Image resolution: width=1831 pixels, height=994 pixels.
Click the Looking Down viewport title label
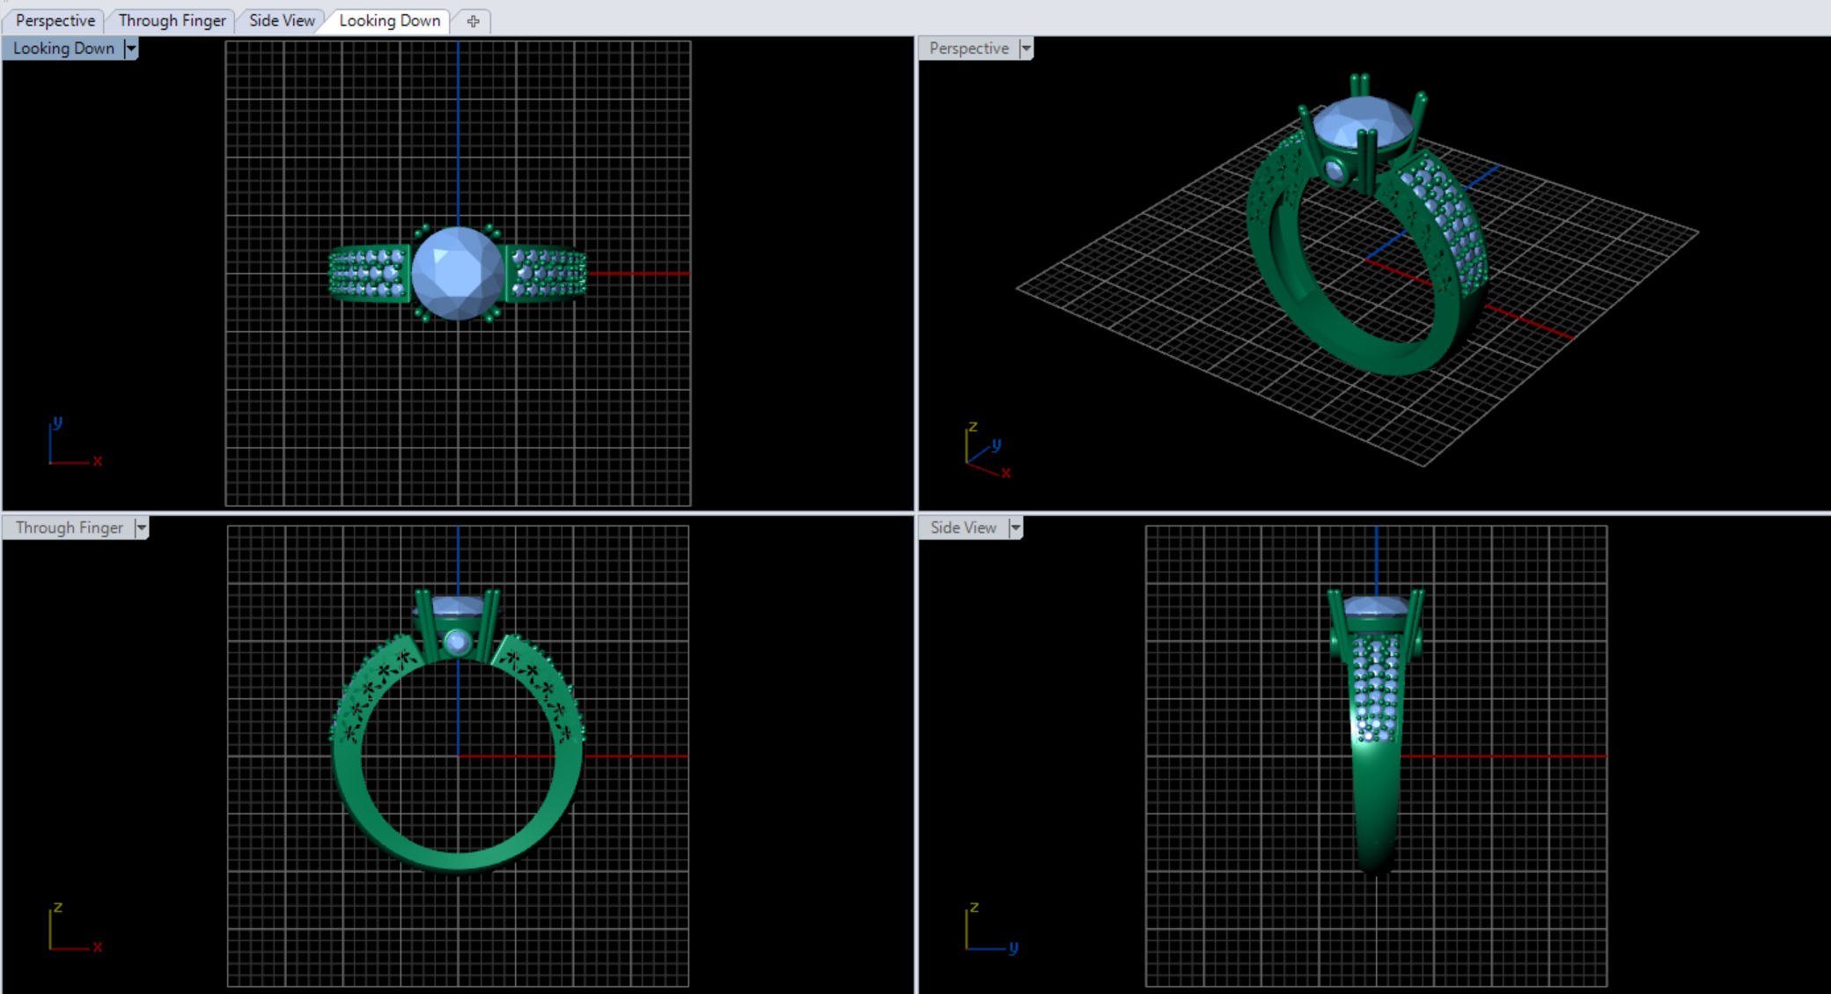pyautogui.click(x=63, y=48)
